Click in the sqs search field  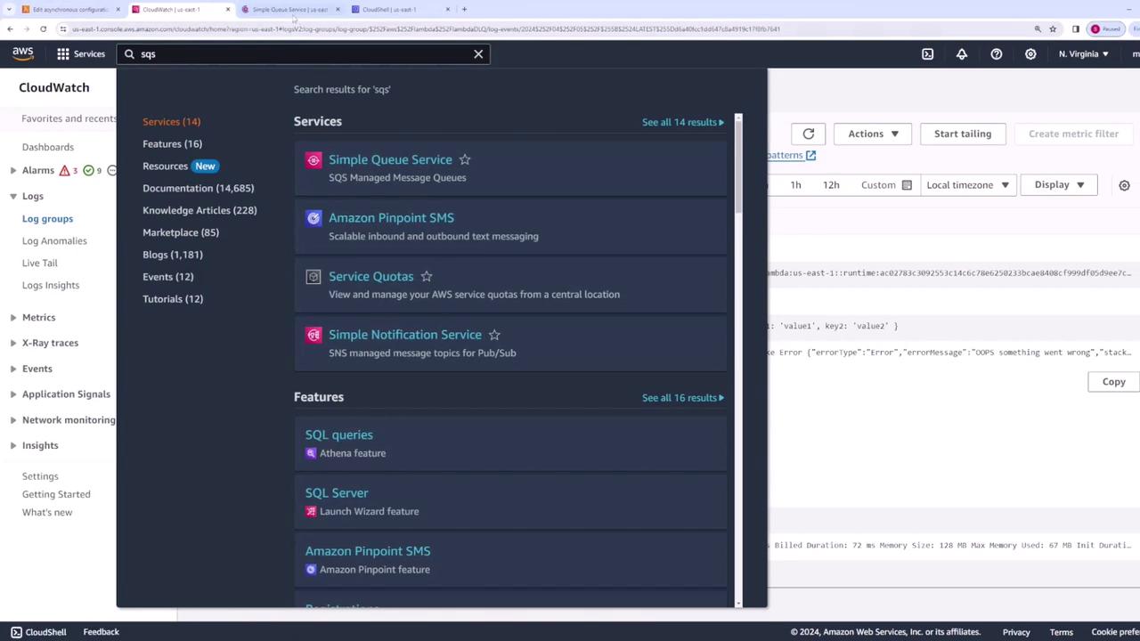(303, 54)
